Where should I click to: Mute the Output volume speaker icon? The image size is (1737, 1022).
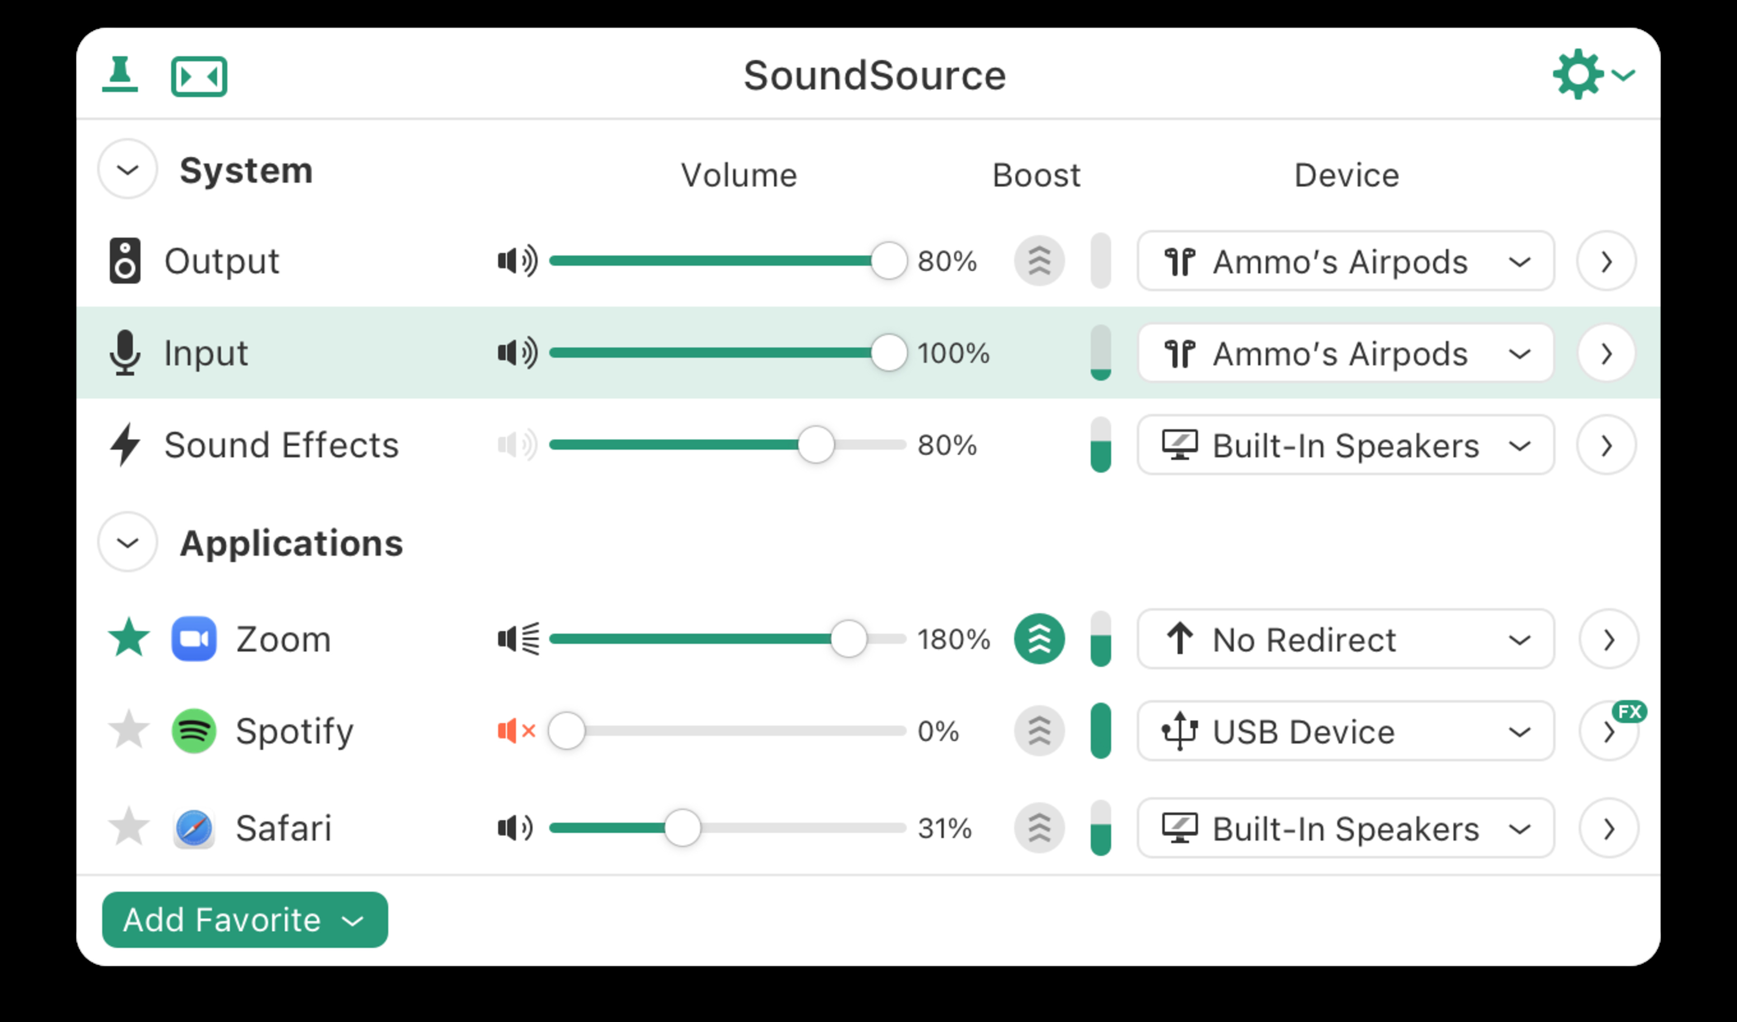517,261
